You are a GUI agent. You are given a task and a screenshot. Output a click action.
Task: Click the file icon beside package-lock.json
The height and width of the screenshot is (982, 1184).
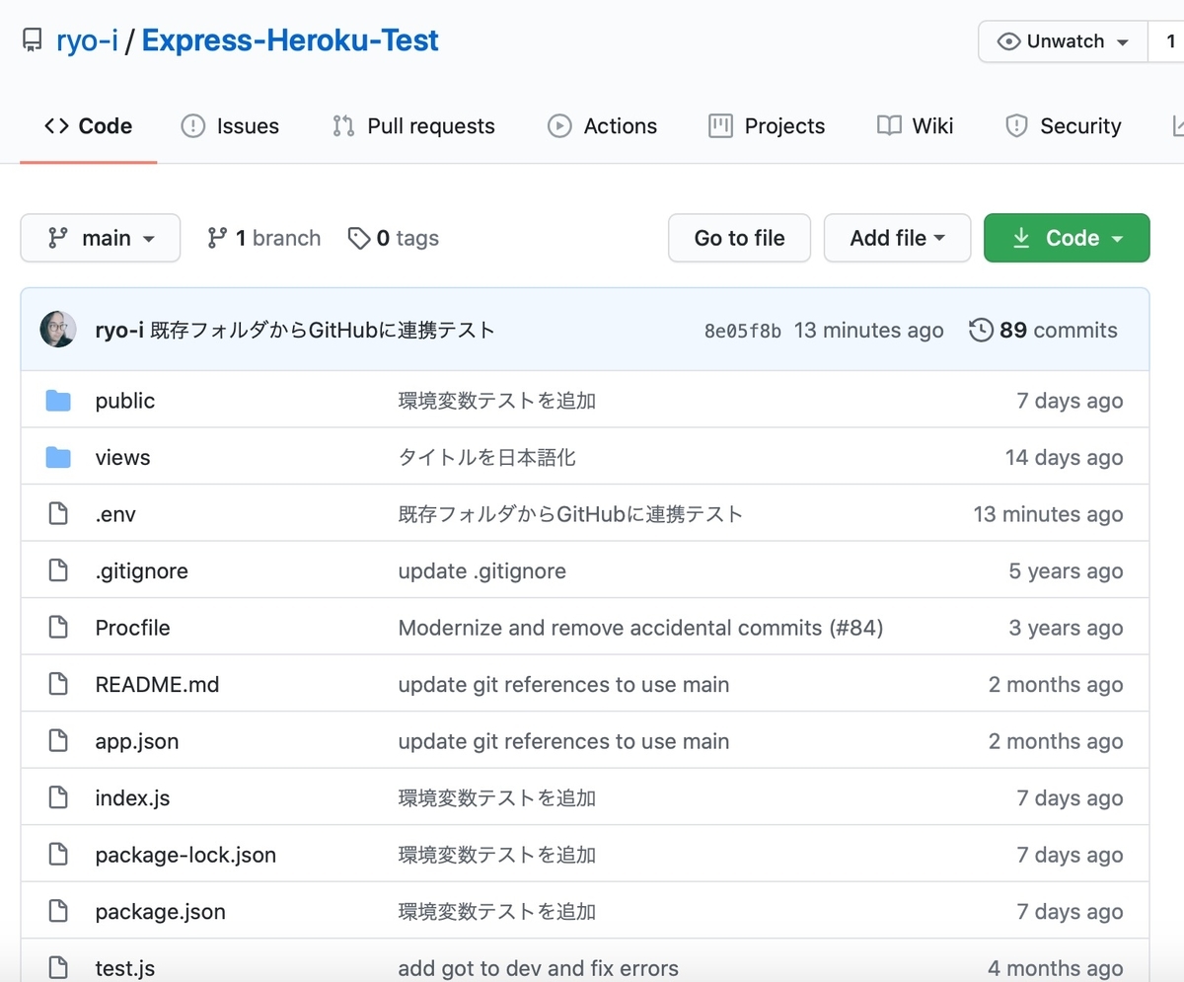[x=58, y=855]
